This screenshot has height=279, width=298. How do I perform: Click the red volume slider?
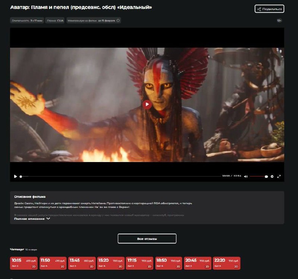pos(259,176)
